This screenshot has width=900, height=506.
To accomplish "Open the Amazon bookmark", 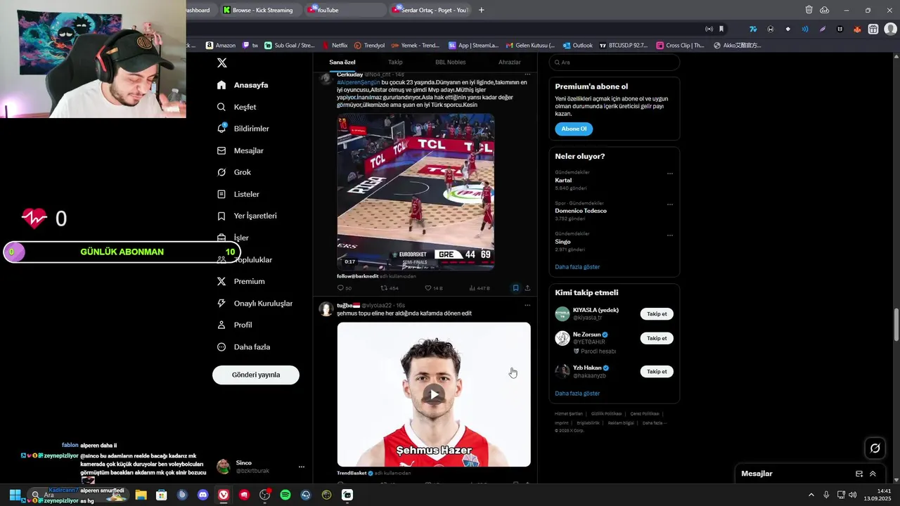I will (x=221, y=45).
